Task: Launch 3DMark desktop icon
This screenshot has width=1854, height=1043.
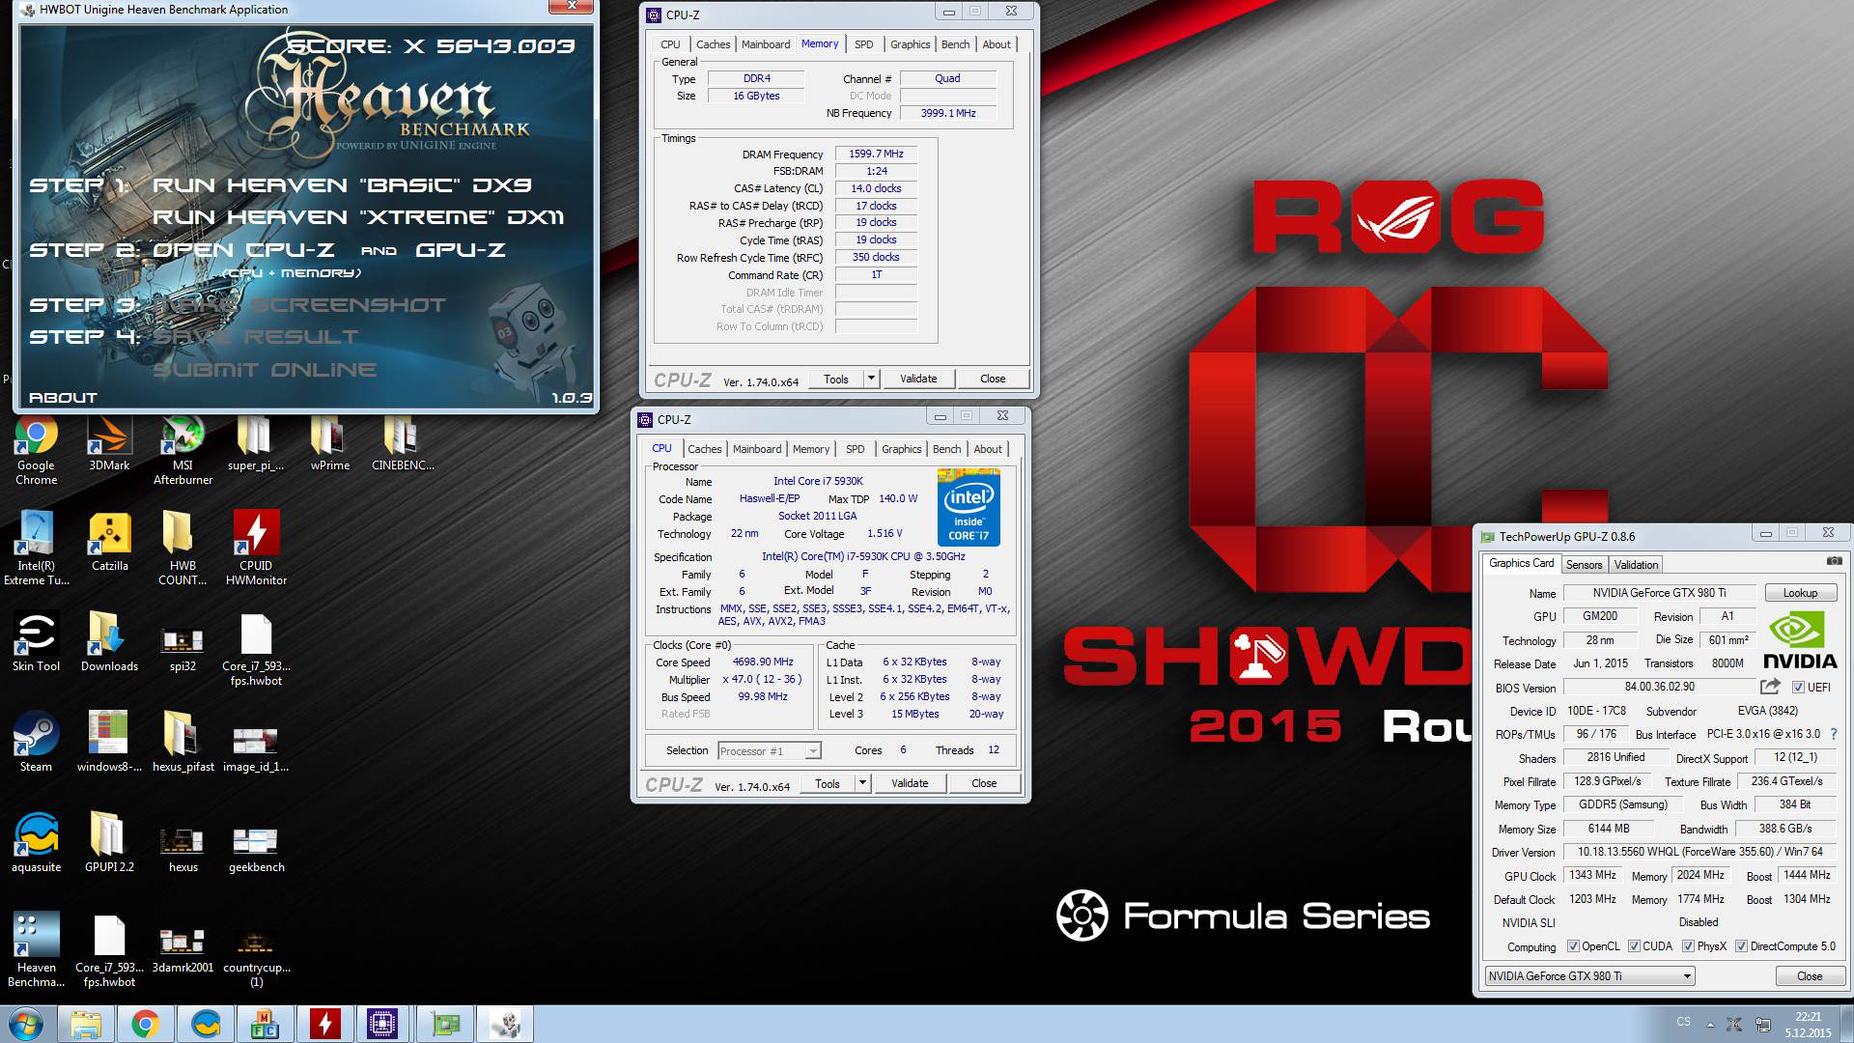Action: point(109,444)
